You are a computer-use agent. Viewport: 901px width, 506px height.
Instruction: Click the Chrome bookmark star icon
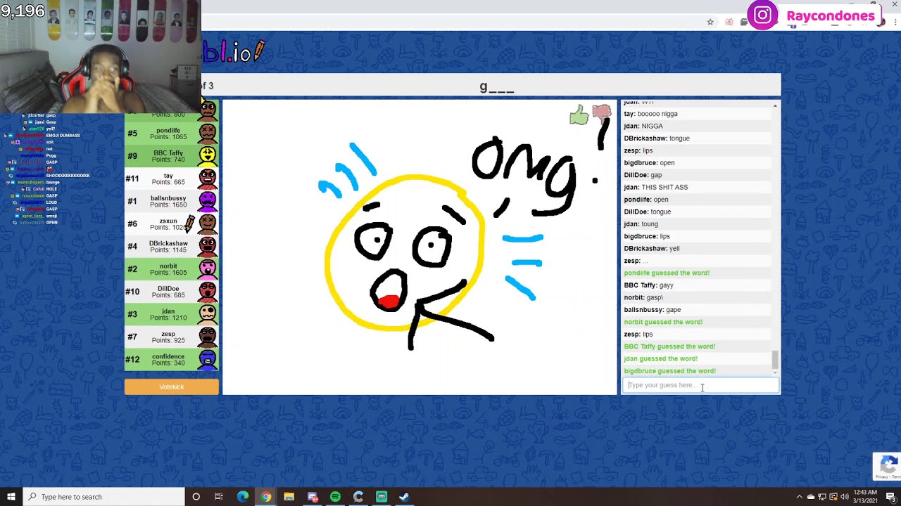[x=710, y=22]
